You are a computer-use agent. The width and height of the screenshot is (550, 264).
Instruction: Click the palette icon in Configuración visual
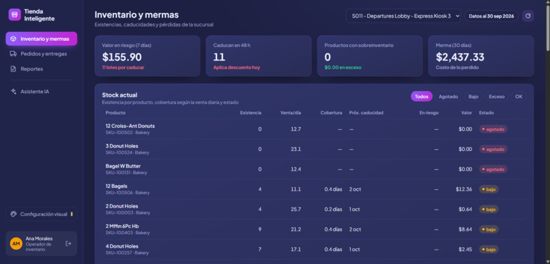coord(14,214)
